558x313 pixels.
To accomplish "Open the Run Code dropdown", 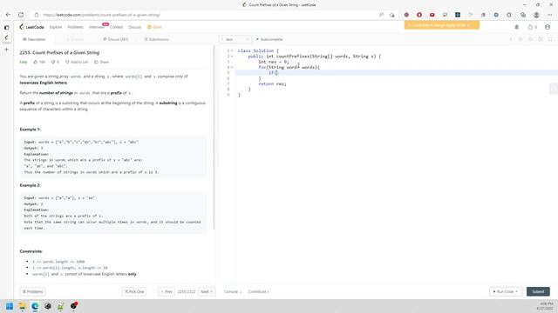I will (506, 292).
